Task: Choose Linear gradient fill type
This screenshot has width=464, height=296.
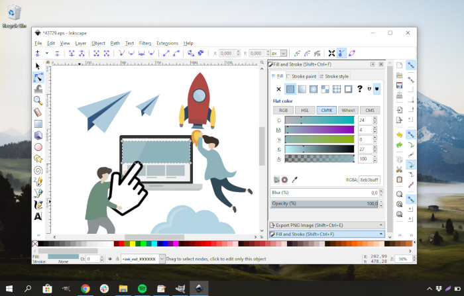Action: pos(302,89)
